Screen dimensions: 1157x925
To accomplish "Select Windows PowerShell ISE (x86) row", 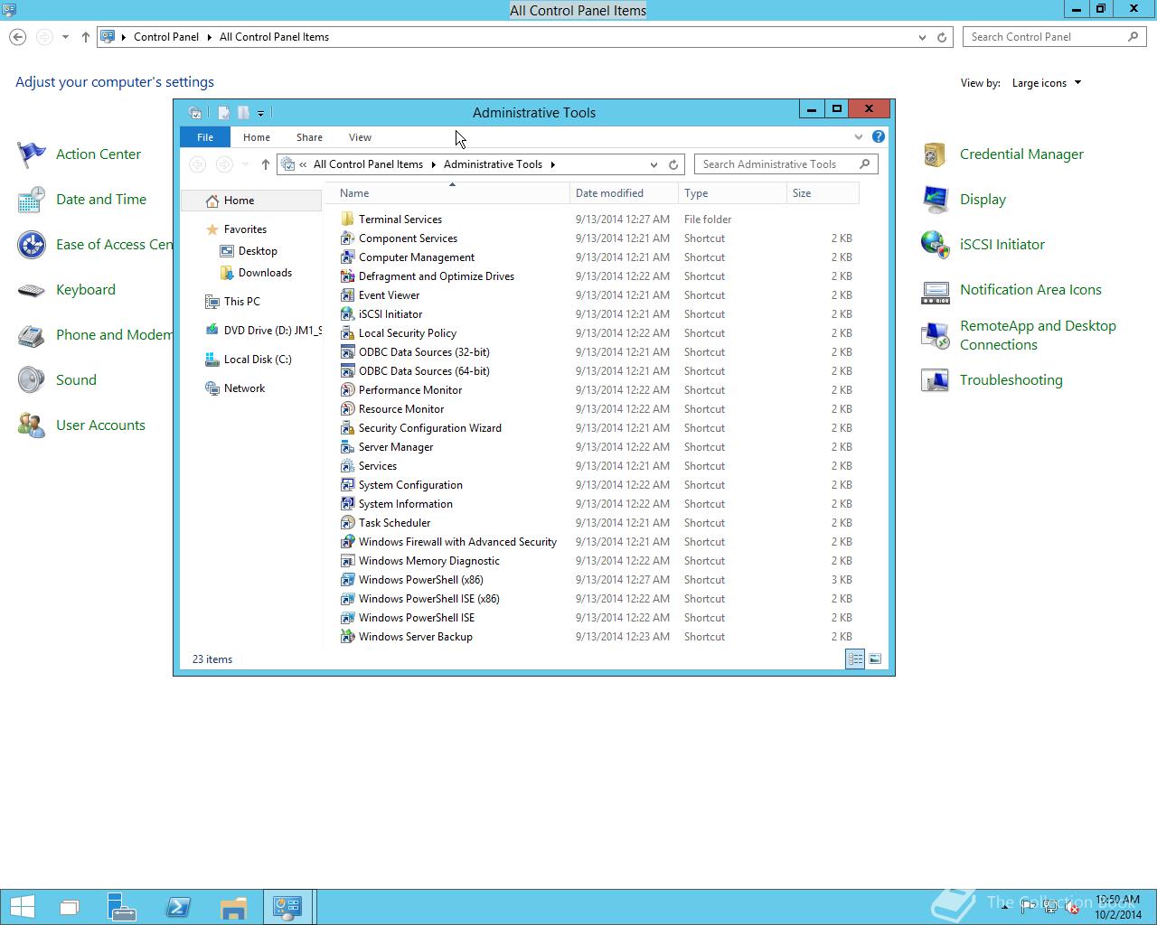I will tap(597, 599).
